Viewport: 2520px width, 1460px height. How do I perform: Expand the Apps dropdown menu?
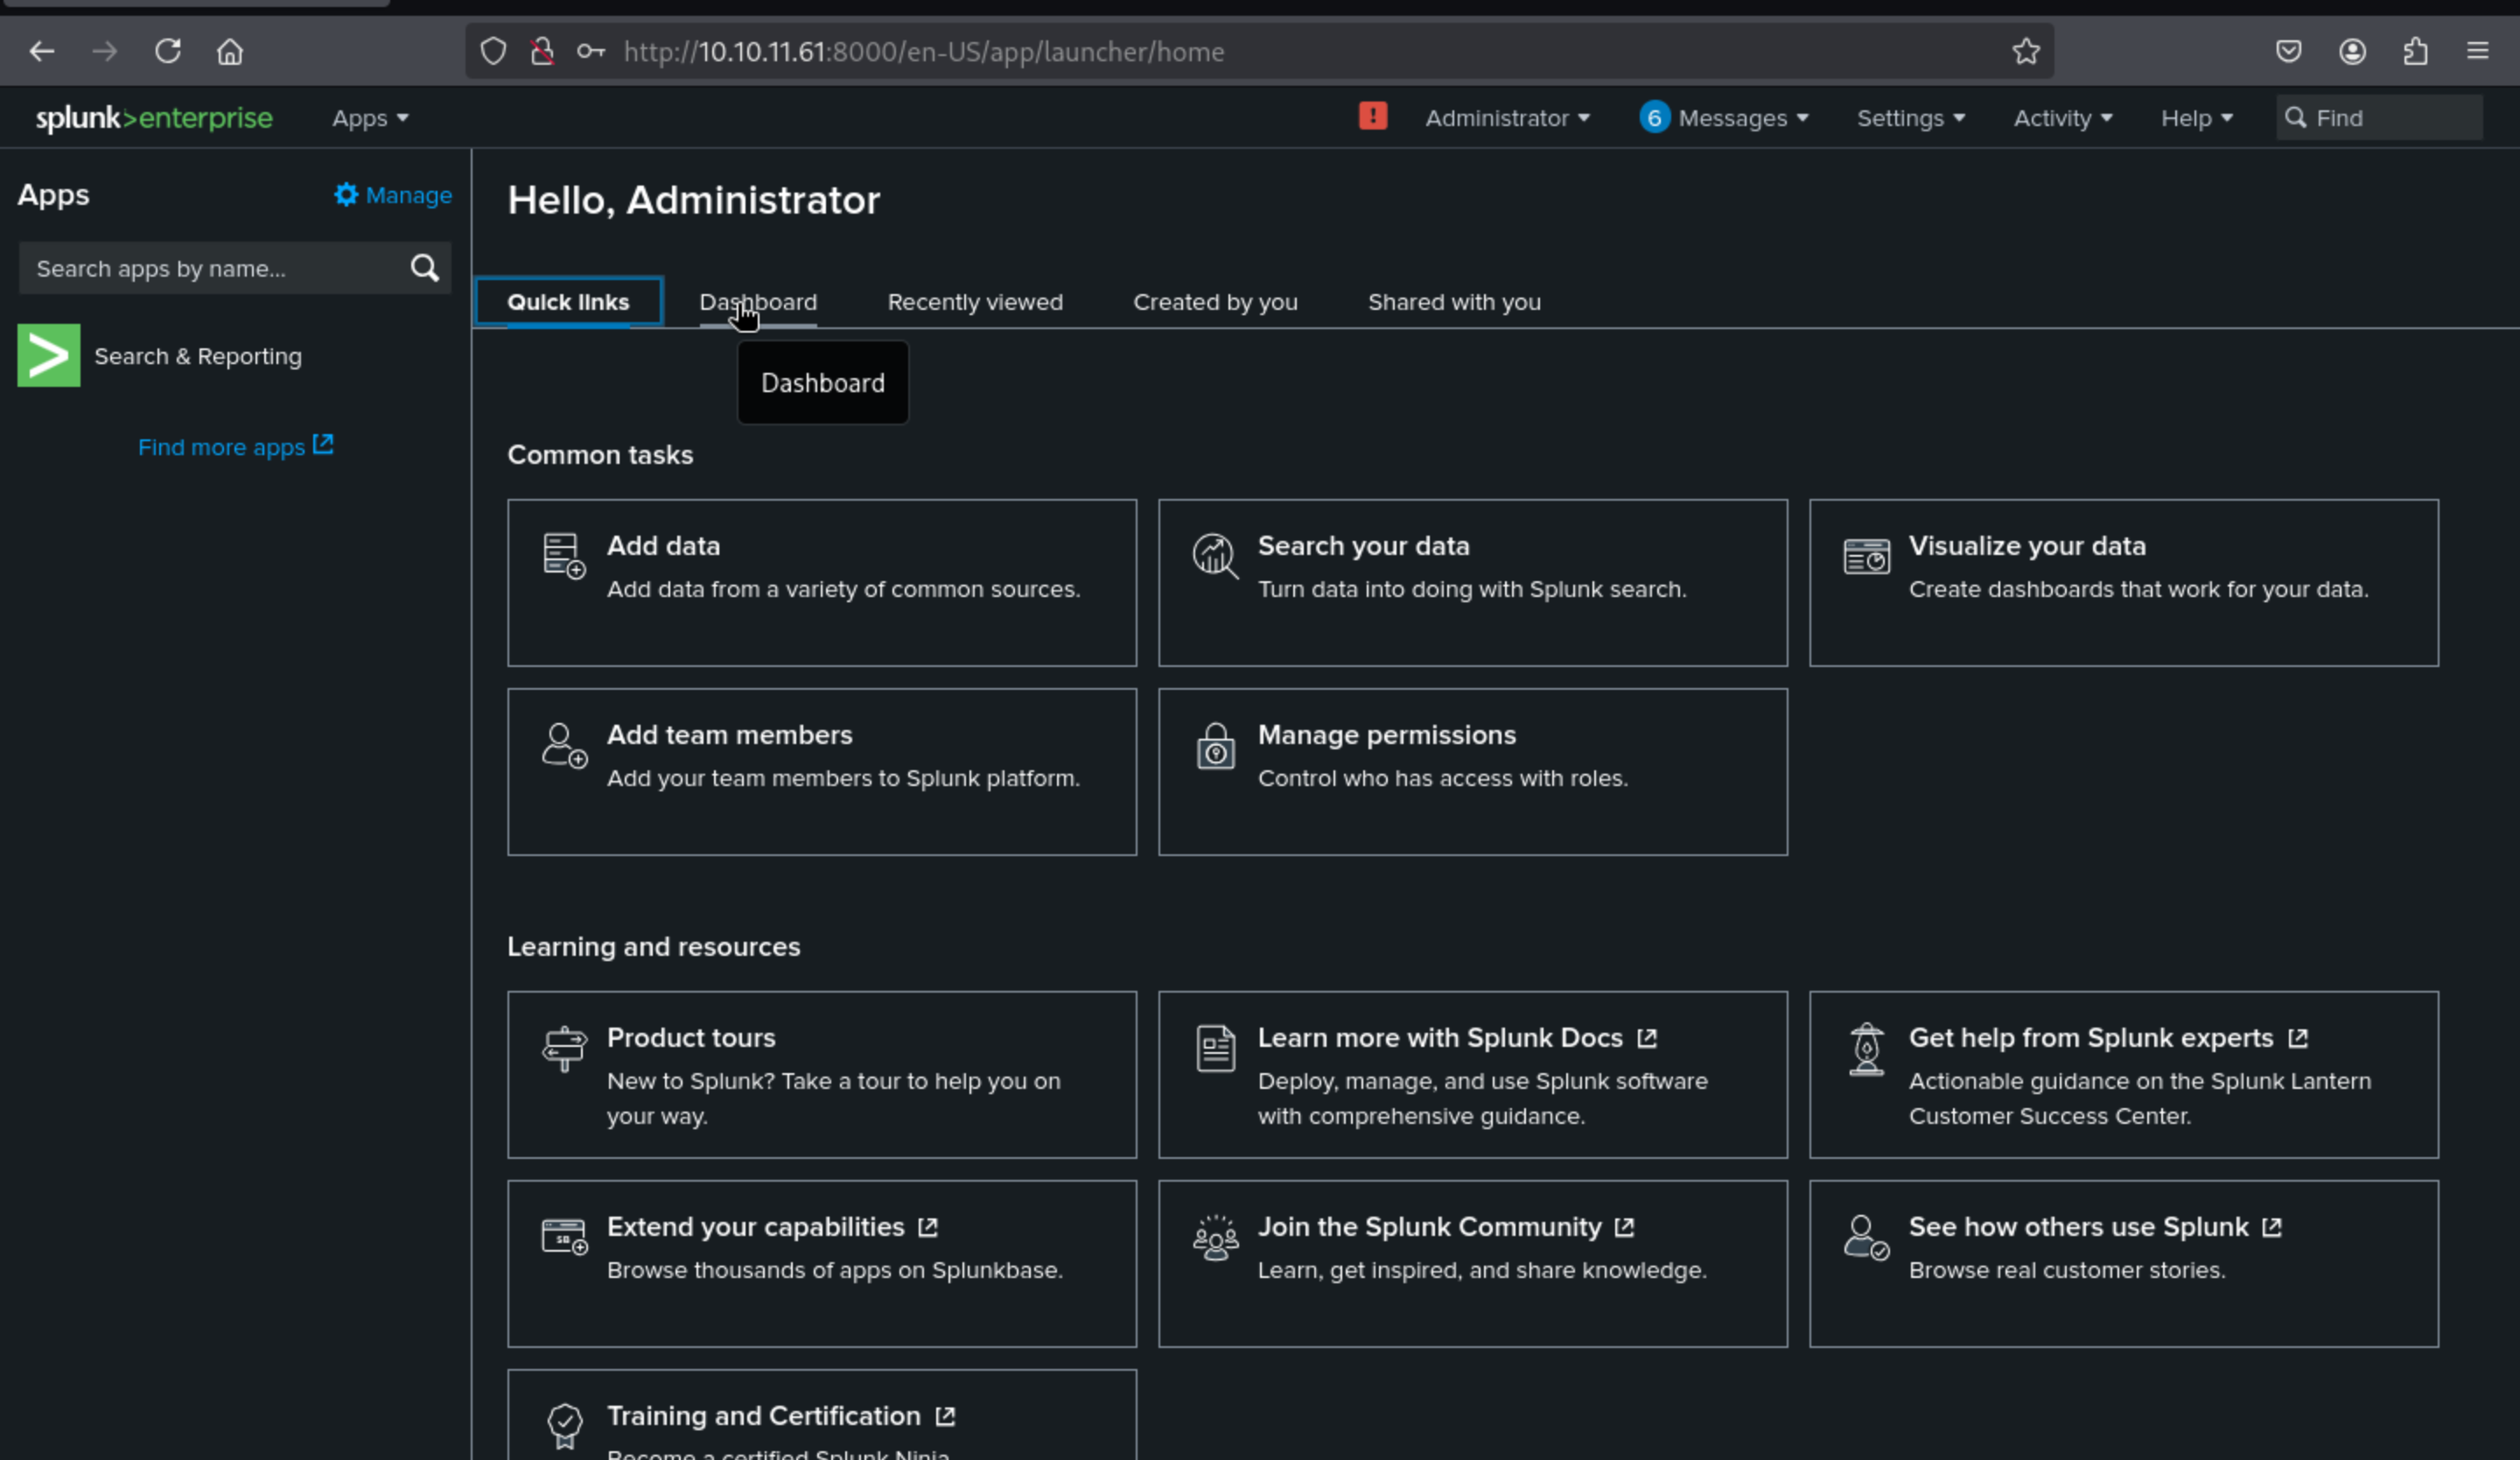coord(370,118)
